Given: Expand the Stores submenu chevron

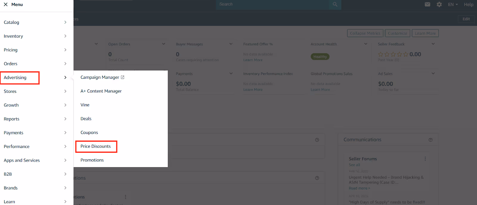Looking at the screenshot, I should (x=65, y=91).
